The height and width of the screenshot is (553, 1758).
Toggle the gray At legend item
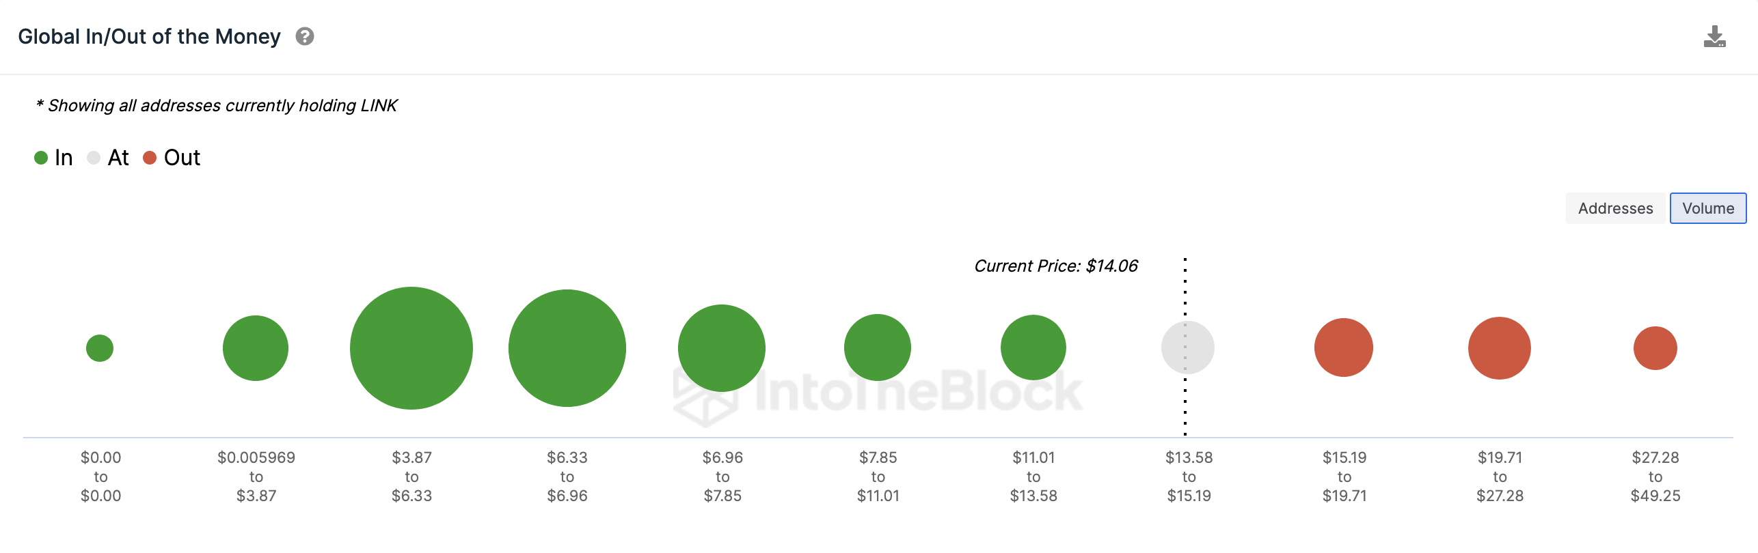[108, 158]
